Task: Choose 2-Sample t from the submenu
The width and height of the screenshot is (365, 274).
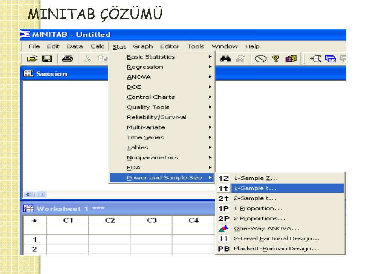Action: pos(280,198)
